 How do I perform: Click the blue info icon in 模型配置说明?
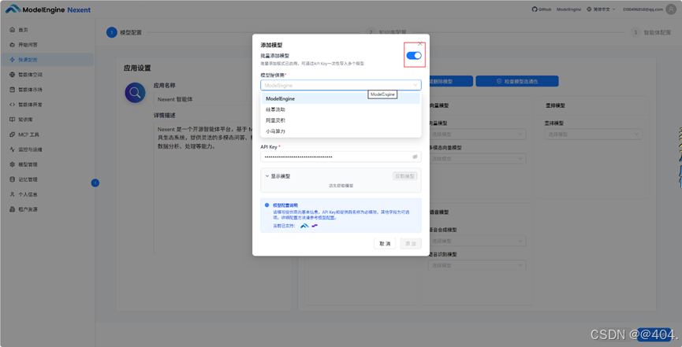click(x=266, y=205)
